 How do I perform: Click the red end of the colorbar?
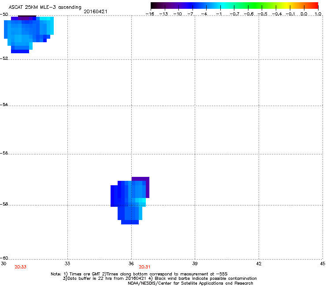(x=314, y=5)
